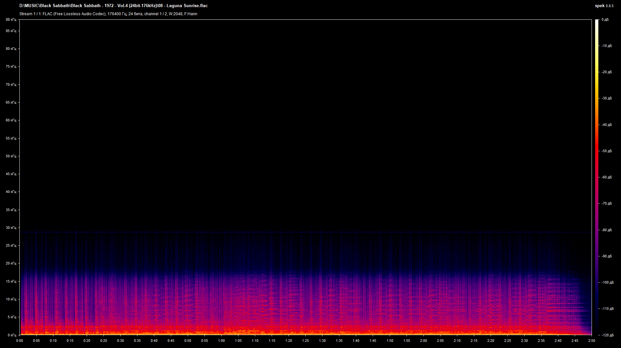This screenshot has height=348, width=621.
Task: Select the 2:00 mark on the time axis
Action: 423,341
